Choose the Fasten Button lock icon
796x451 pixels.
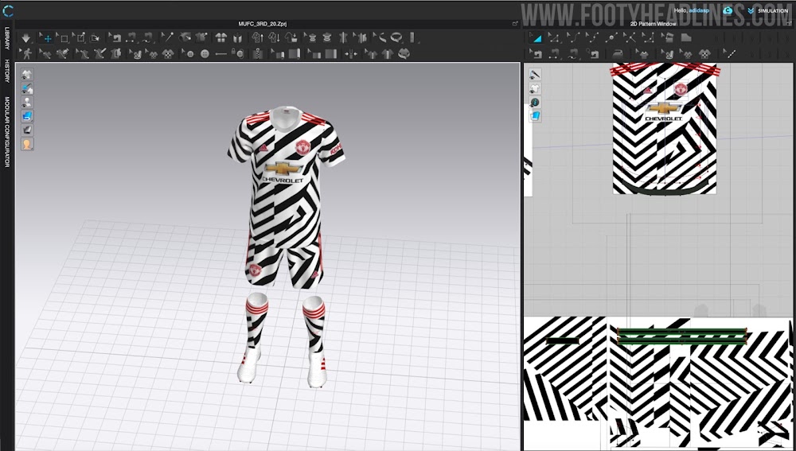(x=237, y=53)
